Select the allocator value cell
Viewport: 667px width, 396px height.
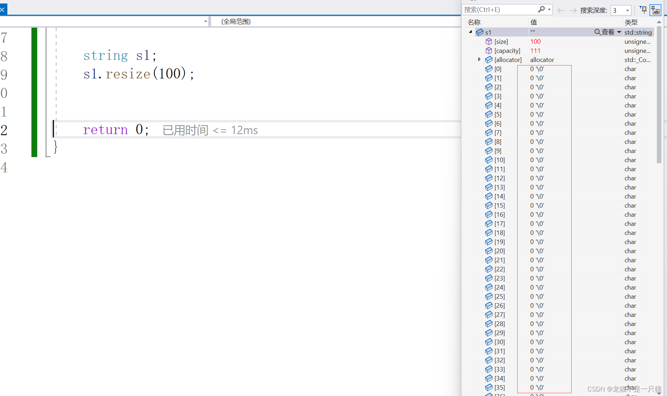542,60
